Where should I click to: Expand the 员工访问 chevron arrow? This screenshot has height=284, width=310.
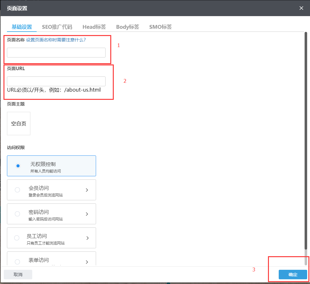pyautogui.click(x=87, y=238)
